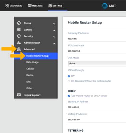Open the Settings tab

tap(55, 6)
